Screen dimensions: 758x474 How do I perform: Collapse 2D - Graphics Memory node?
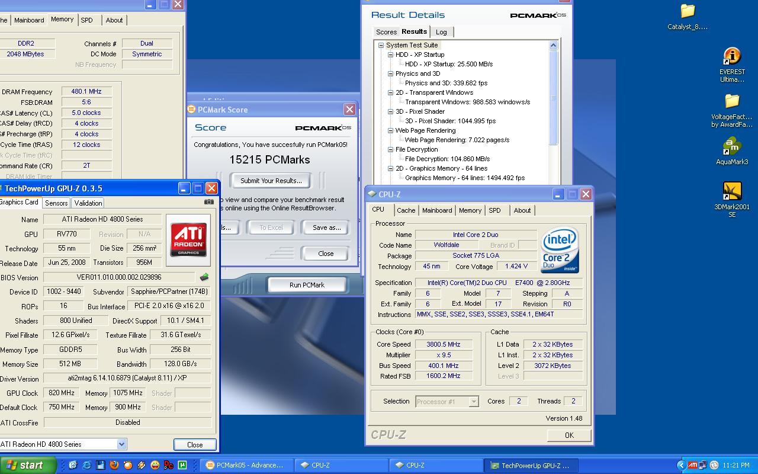pyautogui.click(x=390, y=168)
